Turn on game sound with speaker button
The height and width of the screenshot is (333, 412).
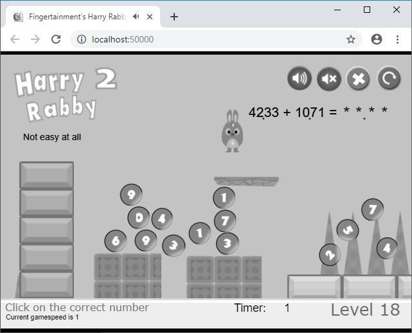(x=300, y=78)
